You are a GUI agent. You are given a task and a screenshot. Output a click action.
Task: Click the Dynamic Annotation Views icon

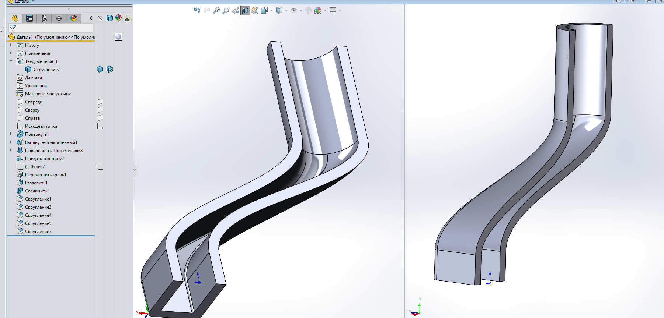click(255, 10)
